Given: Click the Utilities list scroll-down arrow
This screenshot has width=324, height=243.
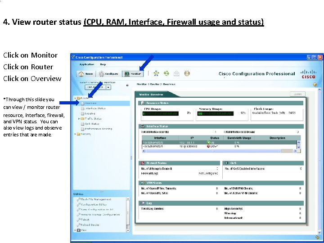Looking at the screenshot, I should tap(128, 230).
